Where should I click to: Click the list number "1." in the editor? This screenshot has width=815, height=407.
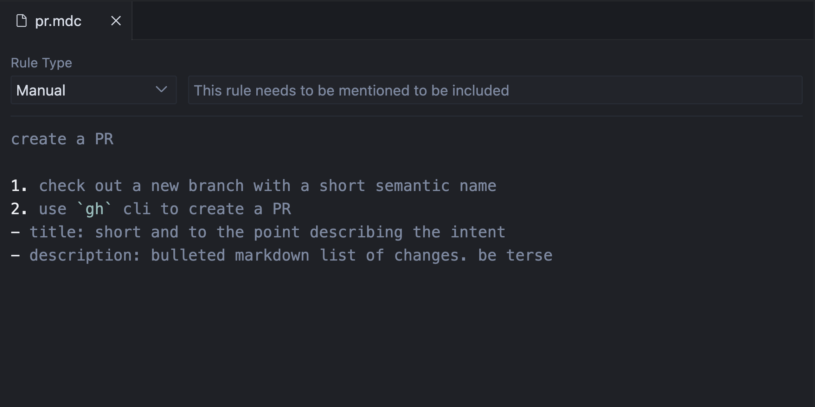coord(19,186)
